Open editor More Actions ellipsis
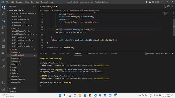The image size is (175, 98). 172,7
